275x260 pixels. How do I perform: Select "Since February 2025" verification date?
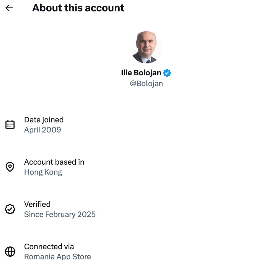click(x=60, y=214)
